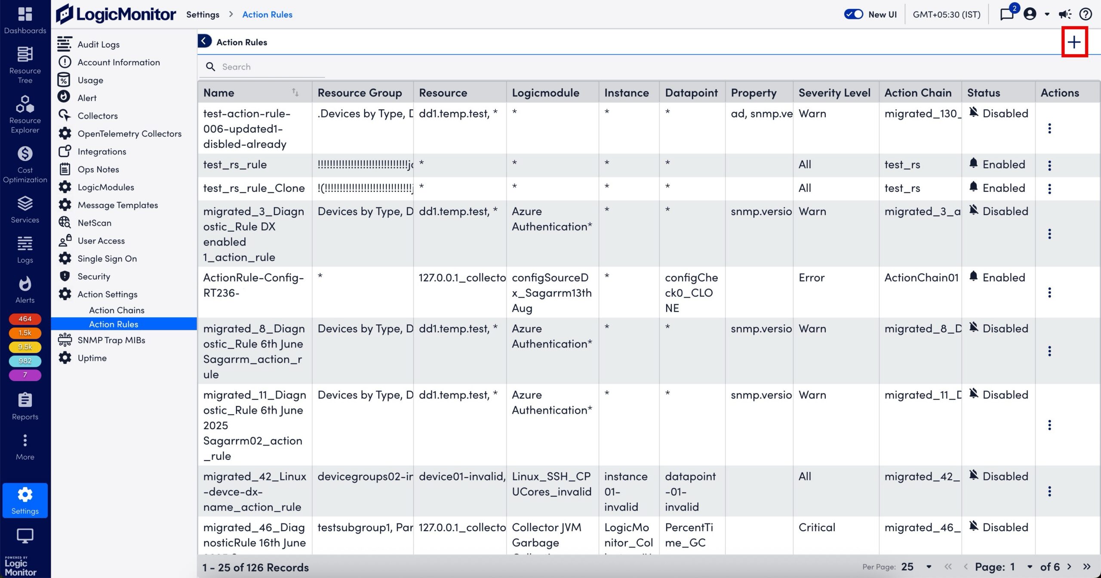Screen dimensions: 1101x578
Task: Expand the user account dropdown arrow
Action: (1047, 15)
